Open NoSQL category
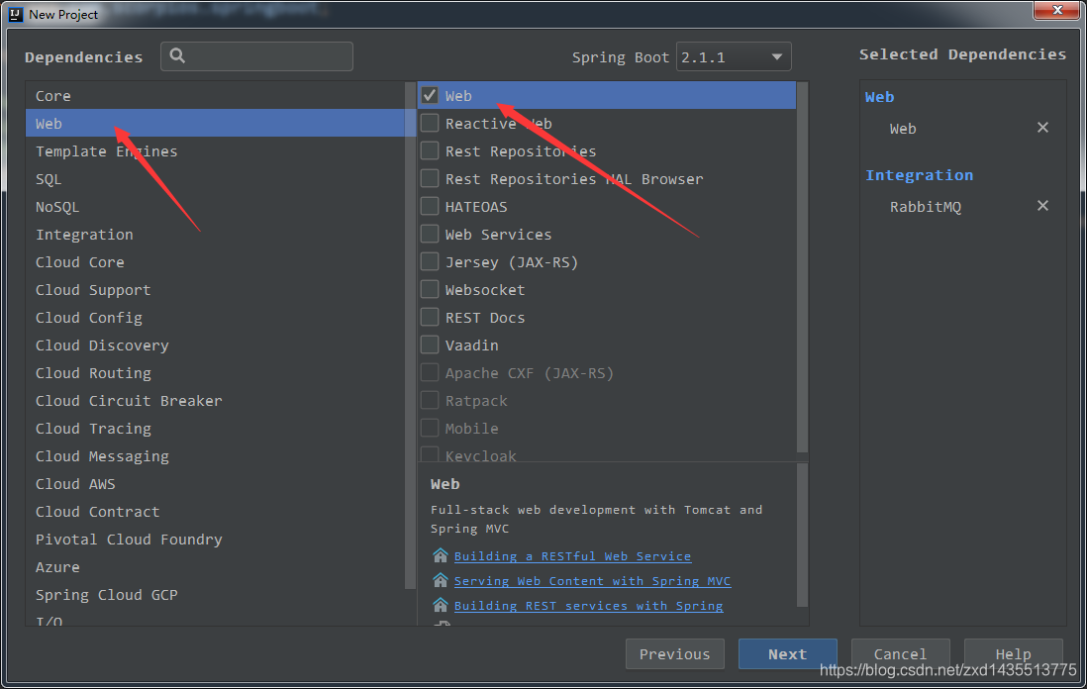Viewport: 1087px width, 689px height. (x=215, y=207)
